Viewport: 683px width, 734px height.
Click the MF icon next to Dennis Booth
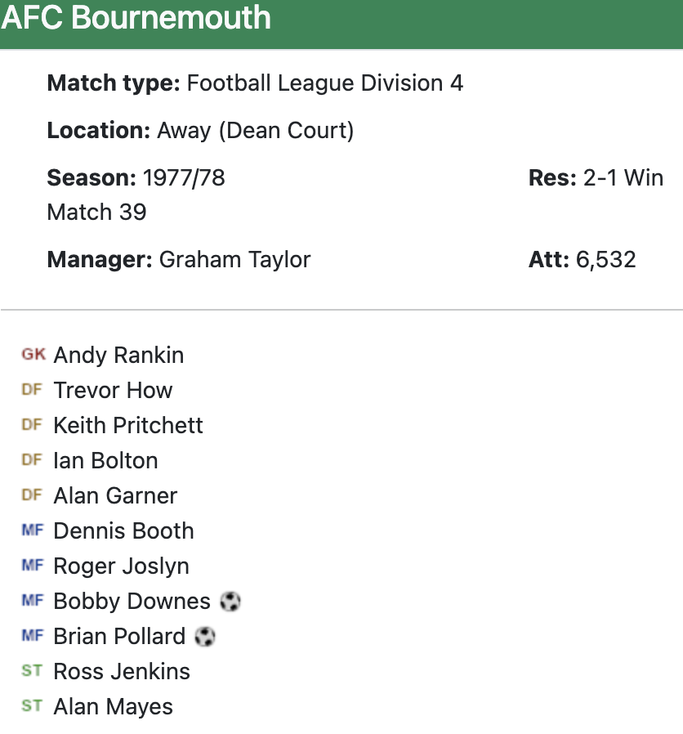(x=33, y=530)
